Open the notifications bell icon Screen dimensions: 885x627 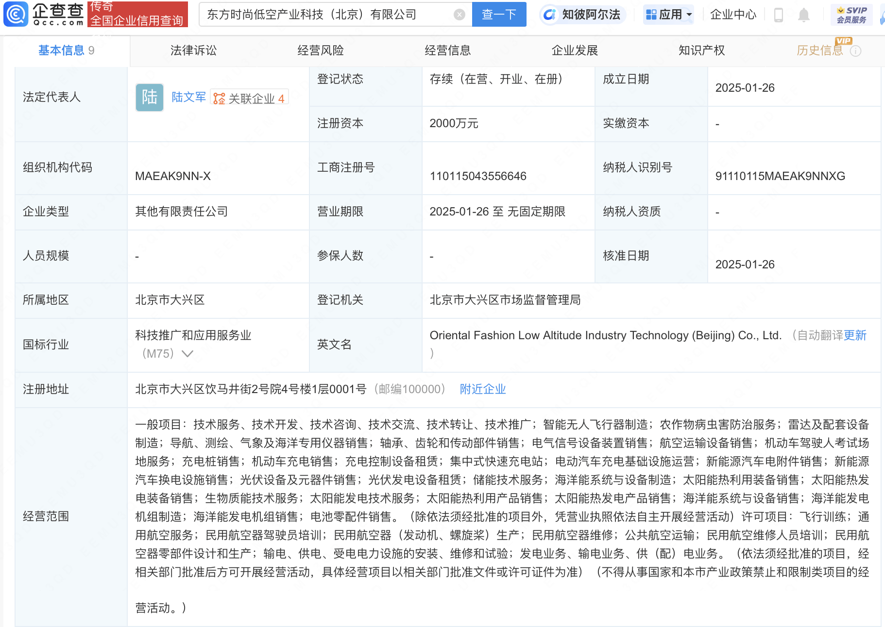point(804,15)
